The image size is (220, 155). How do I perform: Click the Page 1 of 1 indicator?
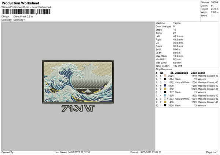pyautogui.click(x=212, y=152)
